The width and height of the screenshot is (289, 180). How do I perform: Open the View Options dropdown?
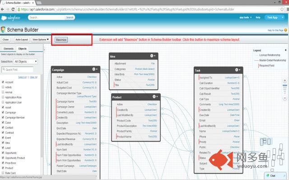point(41,40)
